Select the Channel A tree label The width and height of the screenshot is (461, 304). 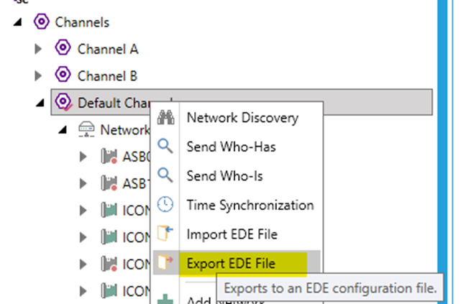point(108,49)
